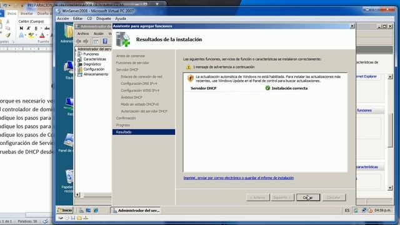Click the show/hide console tree toolbar icon
This screenshot has height=225, width=400.
pyautogui.click(x=96, y=41)
